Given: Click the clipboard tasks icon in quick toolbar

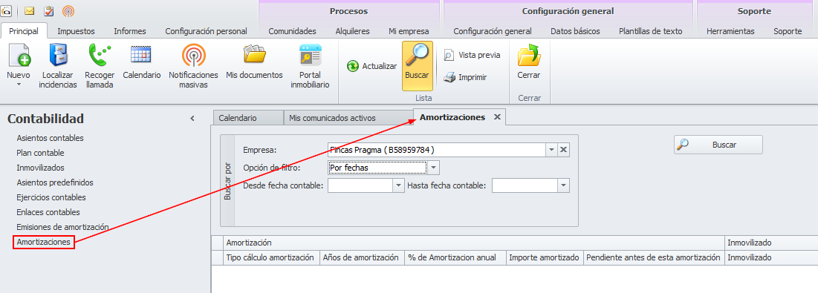Looking at the screenshot, I should pyautogui.click(x=49, y=10).
